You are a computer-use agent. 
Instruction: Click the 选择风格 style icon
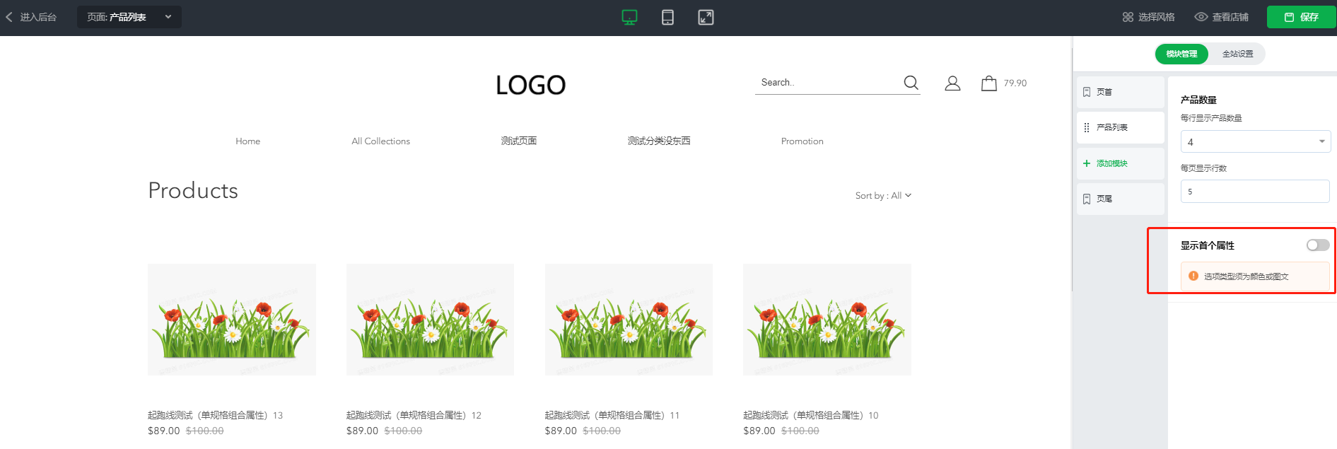(1128, 17)
